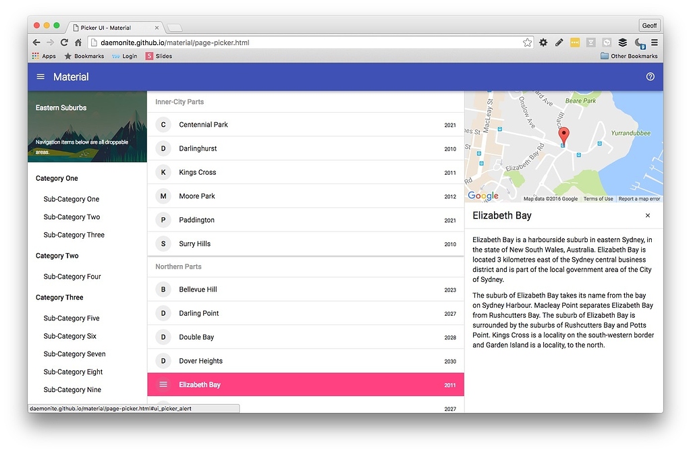This screenshot has height=452, width=691.
Task: Click the drag handle on the Elizabeth Bay row
Action: (x=163, y=384)
